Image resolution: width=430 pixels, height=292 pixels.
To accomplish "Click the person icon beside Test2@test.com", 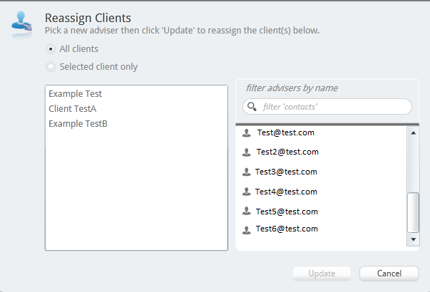I will click(x=247, y=152).
